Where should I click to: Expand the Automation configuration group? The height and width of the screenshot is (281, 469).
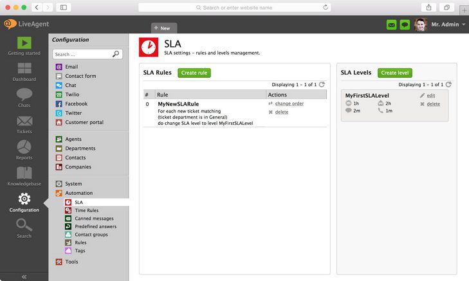[78, 193]
